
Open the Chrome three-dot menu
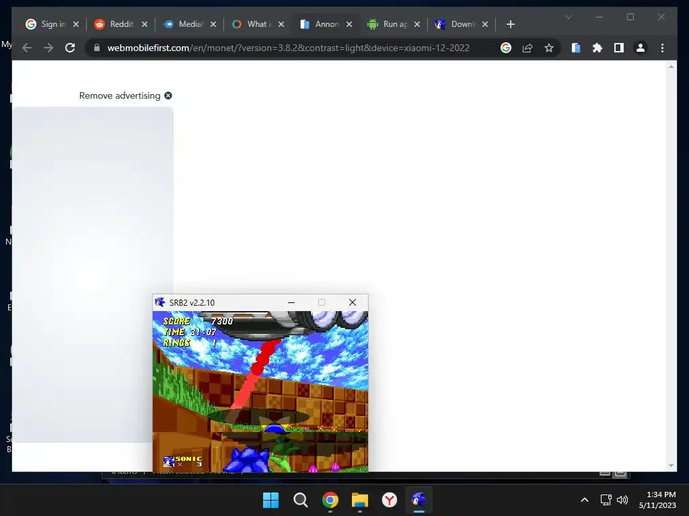pos(662,48)
